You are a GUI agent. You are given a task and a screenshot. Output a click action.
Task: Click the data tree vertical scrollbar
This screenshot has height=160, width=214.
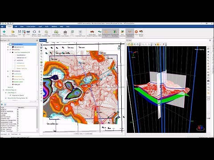(37, 71)
